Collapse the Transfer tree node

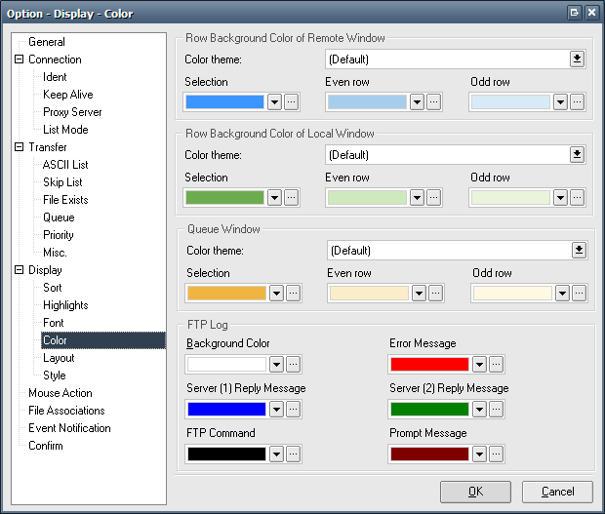click(19, 147)
